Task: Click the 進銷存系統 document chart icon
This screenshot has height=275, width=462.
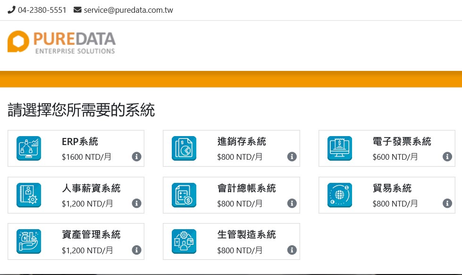Action: click(x=184, y=148)
